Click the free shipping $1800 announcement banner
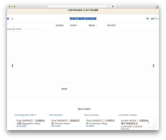 click(83, 10)
